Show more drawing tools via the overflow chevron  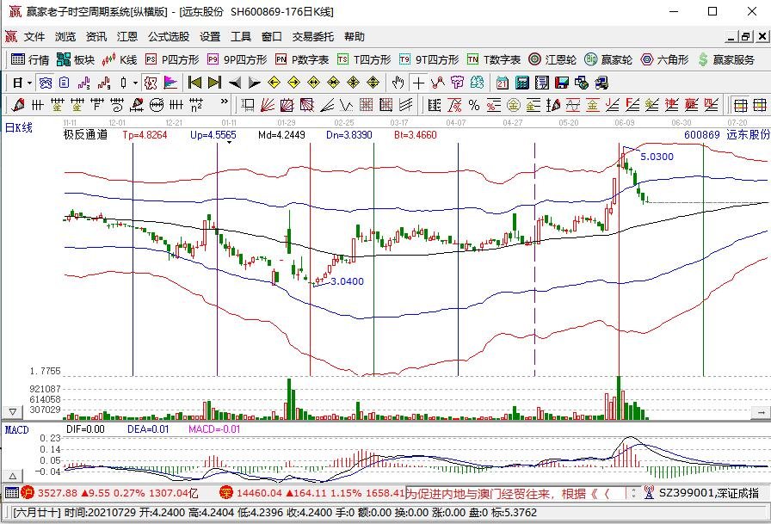click(225, 102)
